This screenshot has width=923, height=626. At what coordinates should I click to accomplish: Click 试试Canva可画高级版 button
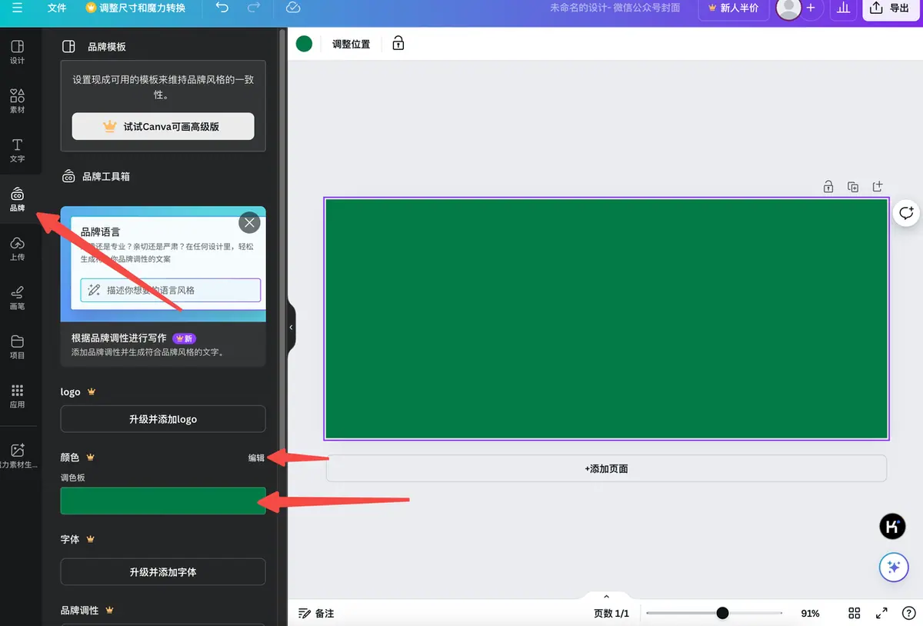(163, 126)
